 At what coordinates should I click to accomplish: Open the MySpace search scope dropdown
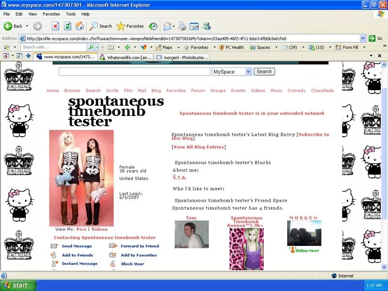pos(248,72)
